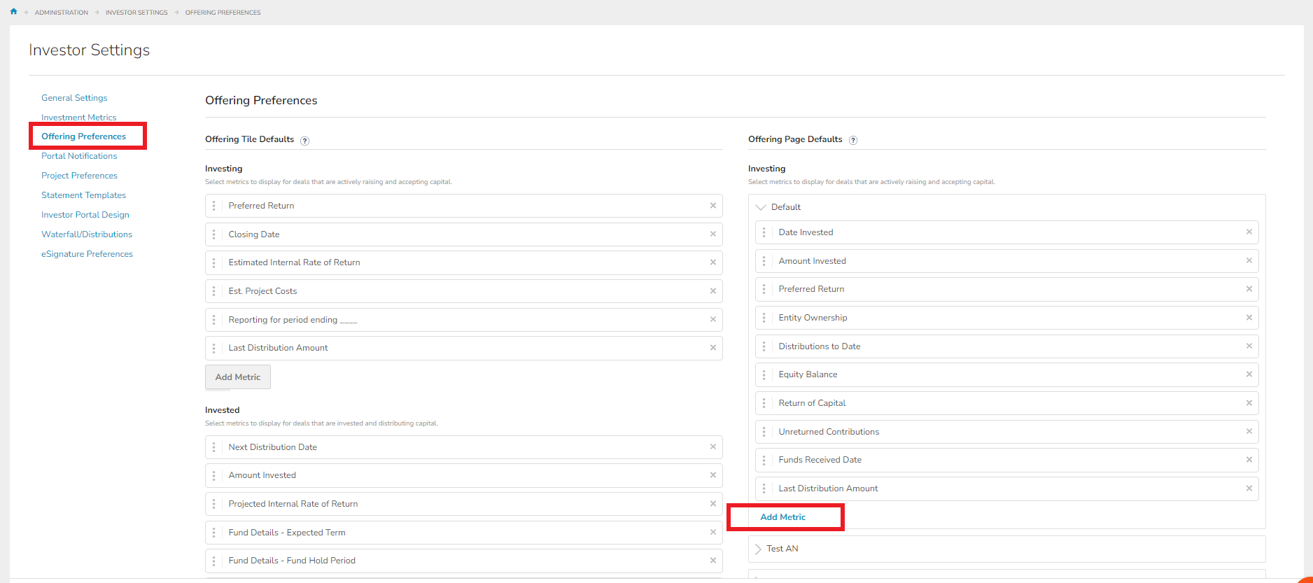The height and width of the screenshot is (583, 1313).
Task: Grab drag handle of Closing Date row
Action: pos(214,234)
